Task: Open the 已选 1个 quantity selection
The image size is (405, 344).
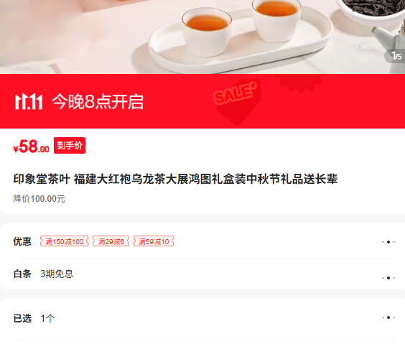Action: click(202, 318)
